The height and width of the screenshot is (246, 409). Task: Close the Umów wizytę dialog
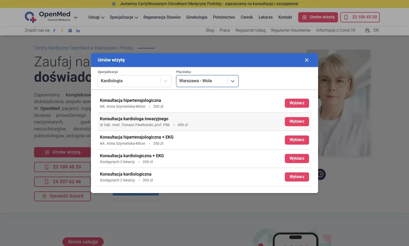(x=307, y=60)
